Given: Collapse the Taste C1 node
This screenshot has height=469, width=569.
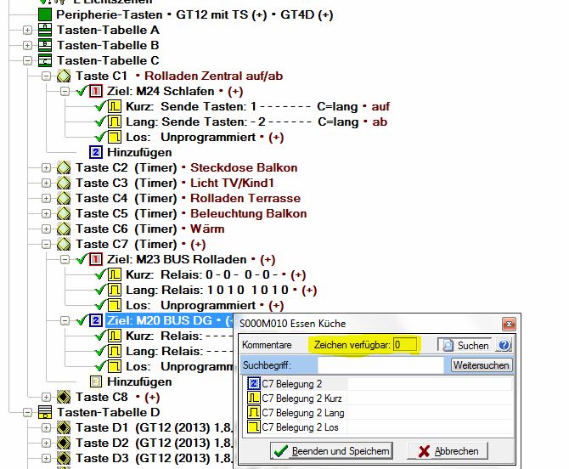Looking at the screenshot, I should [46, 76].
